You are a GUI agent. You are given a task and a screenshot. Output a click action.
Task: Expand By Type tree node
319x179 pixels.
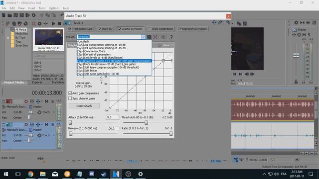[x=8, y=38]
